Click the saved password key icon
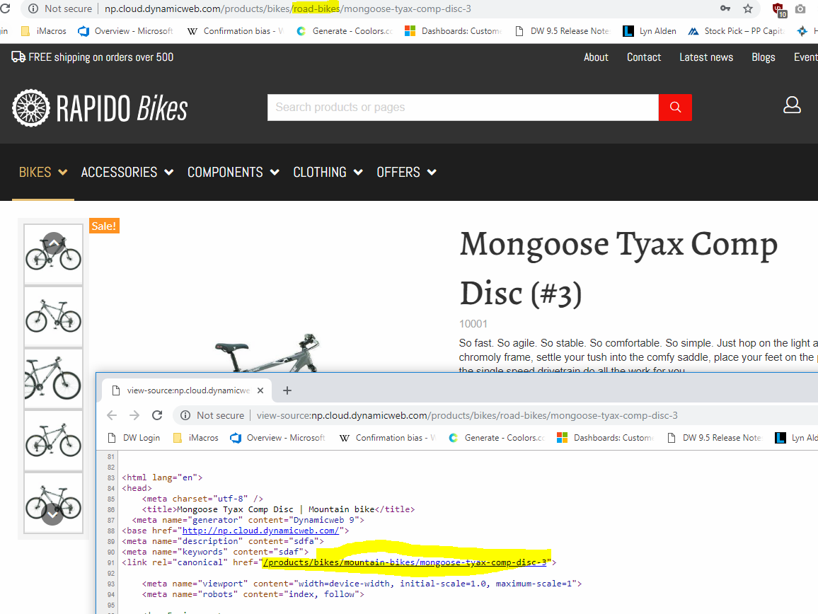This screenshot has width=818, height=614. click(x=725, y=8)
